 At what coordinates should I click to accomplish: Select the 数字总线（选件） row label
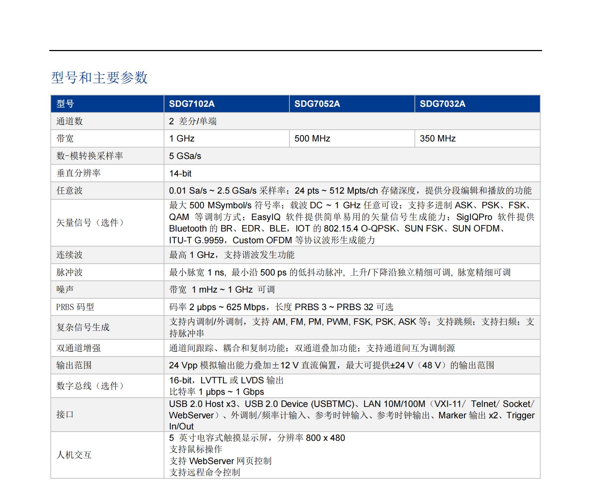click(x=90, y=386)
